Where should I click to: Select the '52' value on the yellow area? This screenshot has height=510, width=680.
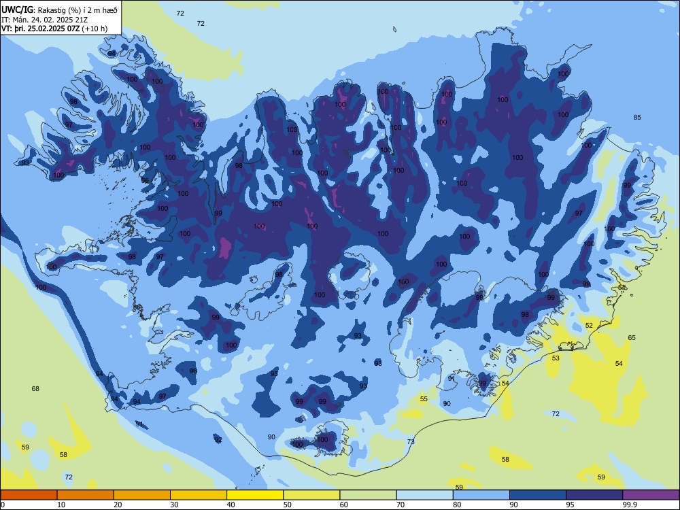point(589,325)
